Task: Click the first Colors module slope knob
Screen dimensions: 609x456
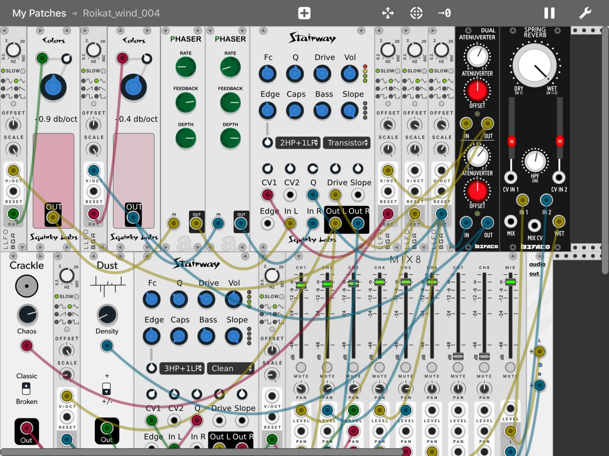Action: (x=53, y=87)
